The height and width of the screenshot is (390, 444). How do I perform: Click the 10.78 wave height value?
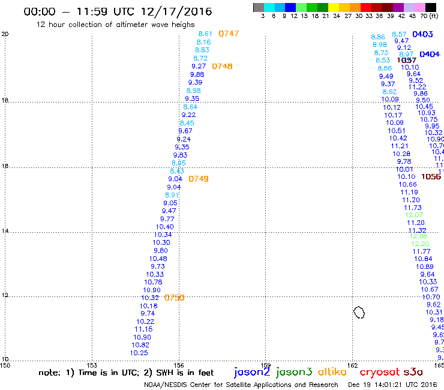153,282
